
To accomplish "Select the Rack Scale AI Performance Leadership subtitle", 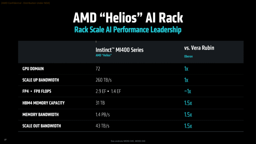I will point(128,30).
